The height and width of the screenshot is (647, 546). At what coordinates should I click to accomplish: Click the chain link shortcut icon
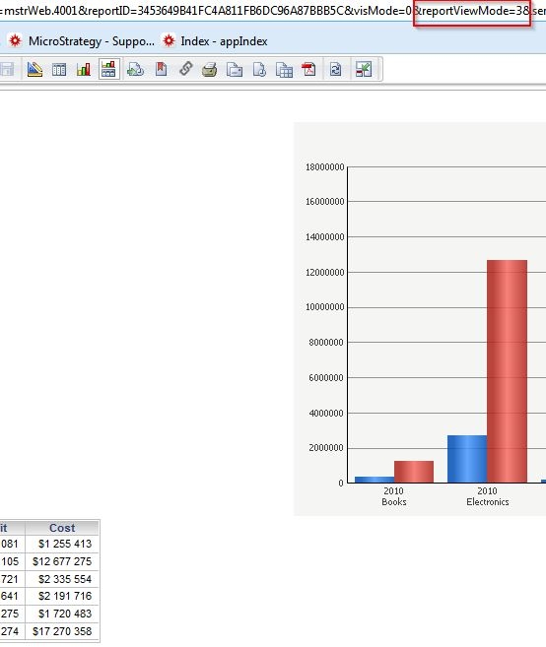pyautogui.click(x=186, y=69)
